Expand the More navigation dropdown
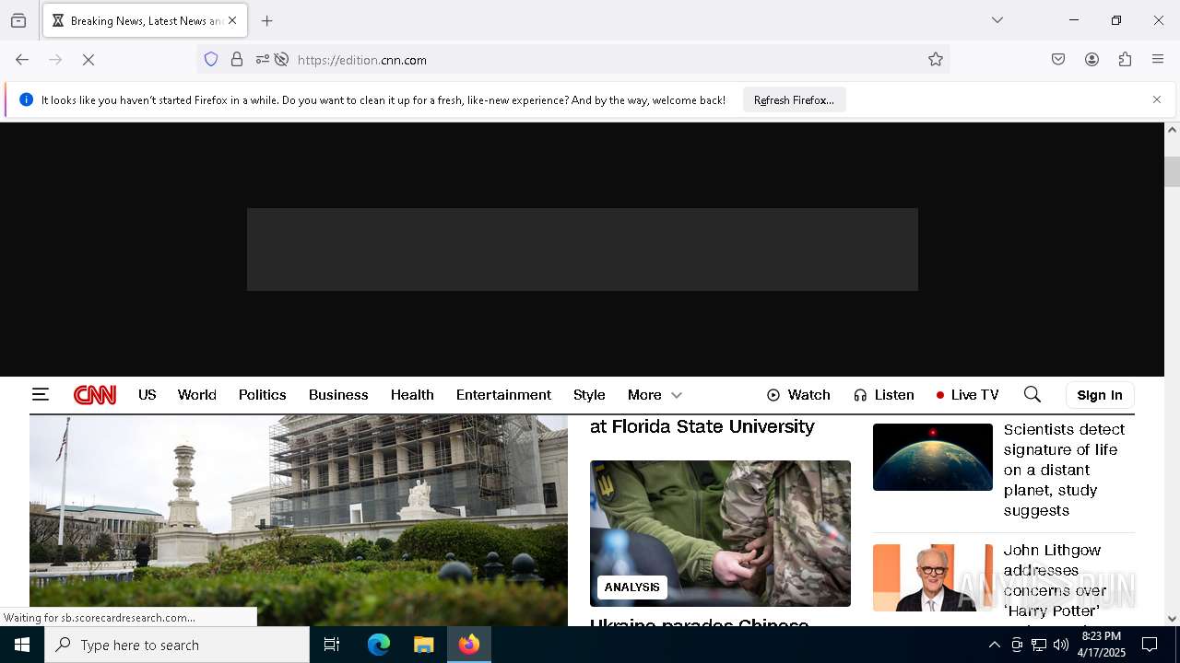 [655, 394]
